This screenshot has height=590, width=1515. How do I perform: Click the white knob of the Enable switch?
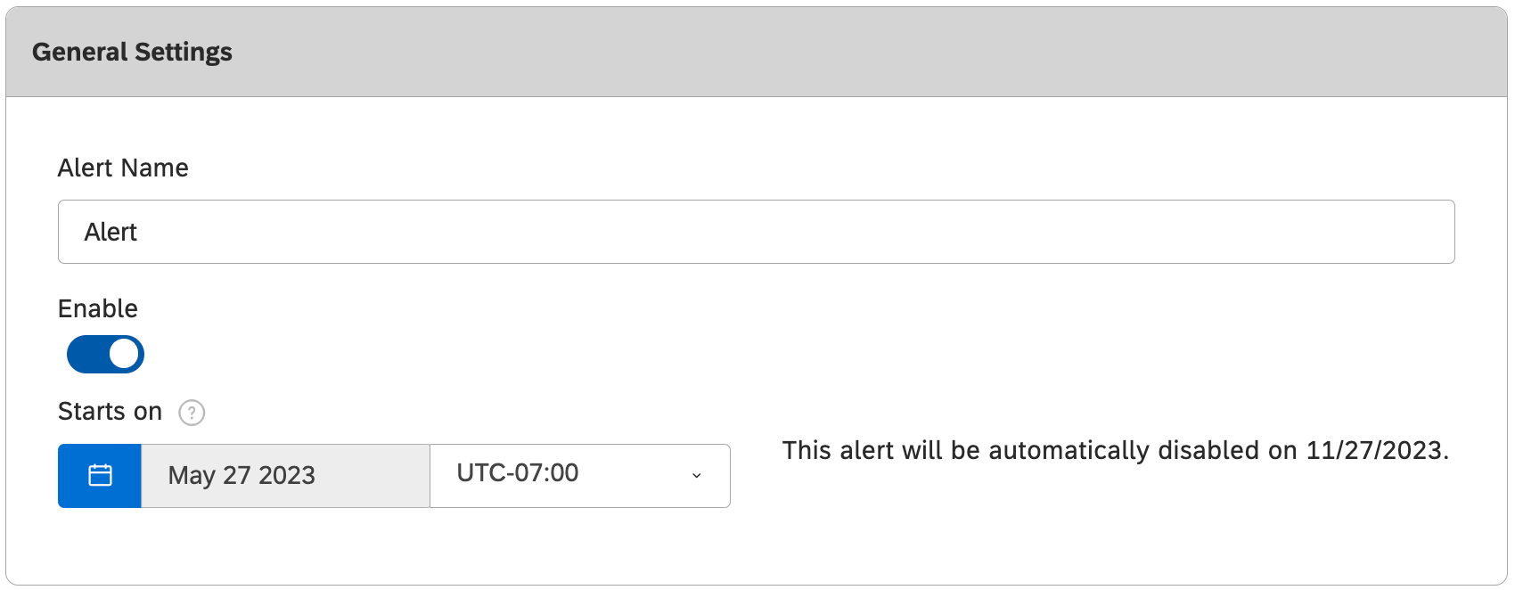pos(124,354)
